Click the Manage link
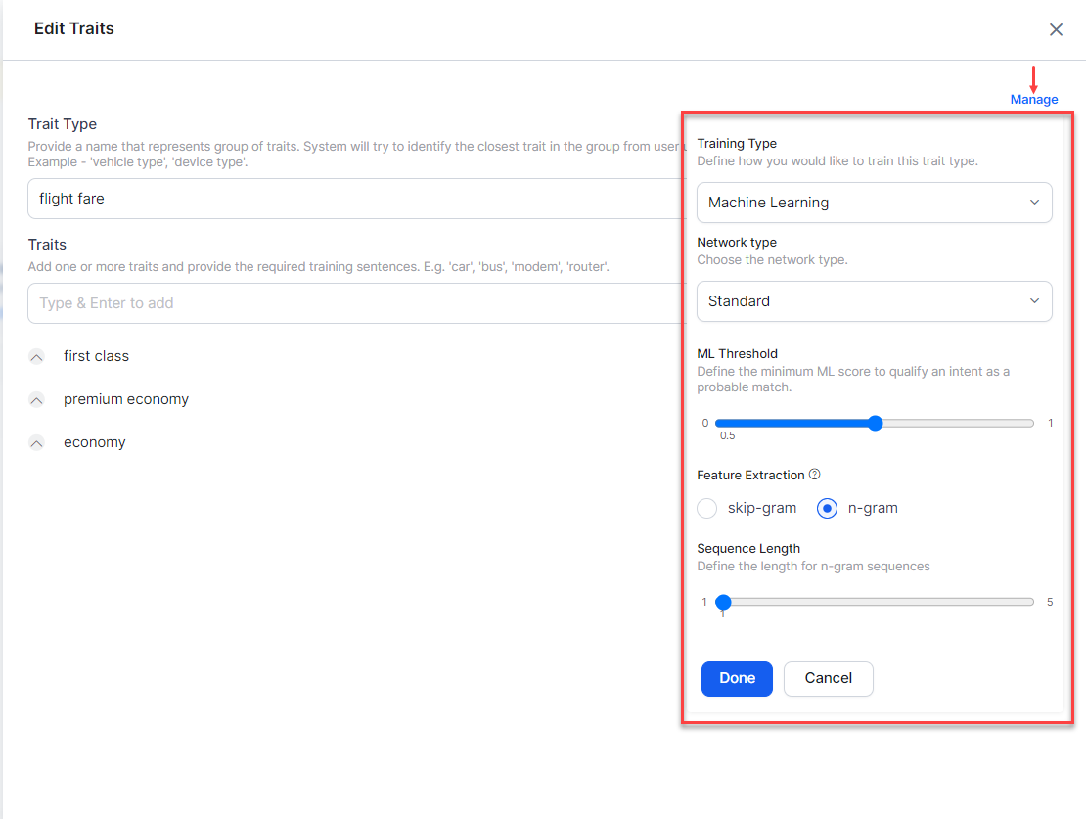This screenshot has width=1086, height=819. click(x=1034, y=100)
